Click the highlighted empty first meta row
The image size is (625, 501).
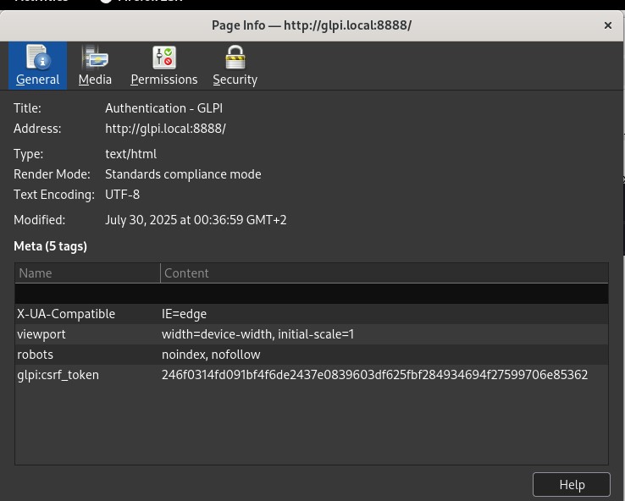pyautogui.click(x=311, y=294)
